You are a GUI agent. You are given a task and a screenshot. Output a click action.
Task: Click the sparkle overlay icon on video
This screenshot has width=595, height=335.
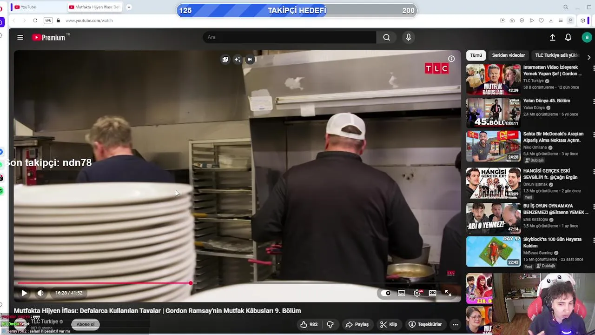point(238,59)
